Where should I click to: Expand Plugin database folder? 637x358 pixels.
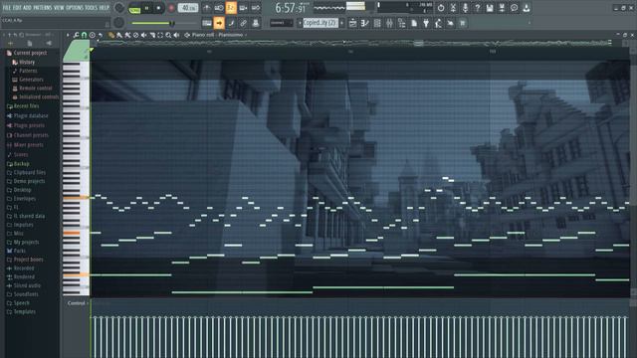click(28, 115)
